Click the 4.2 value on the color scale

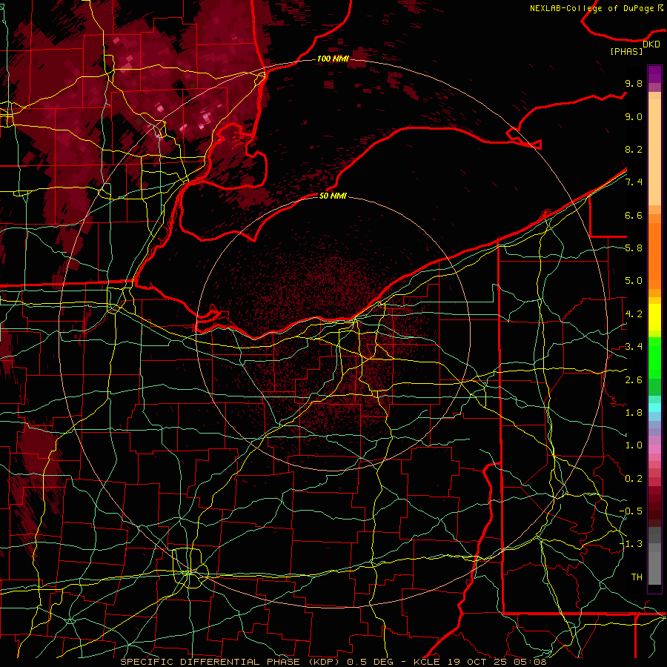tap(634, 314)
